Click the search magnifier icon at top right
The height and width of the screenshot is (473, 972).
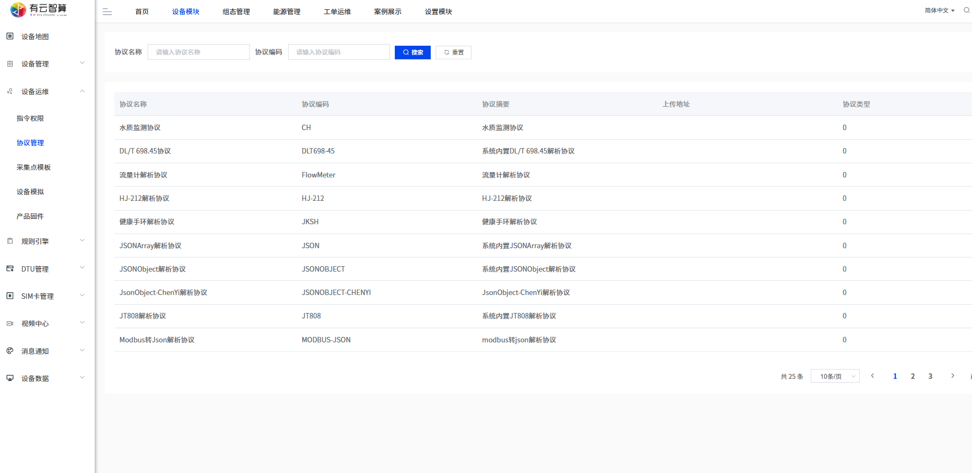click(x=967, y=10)
